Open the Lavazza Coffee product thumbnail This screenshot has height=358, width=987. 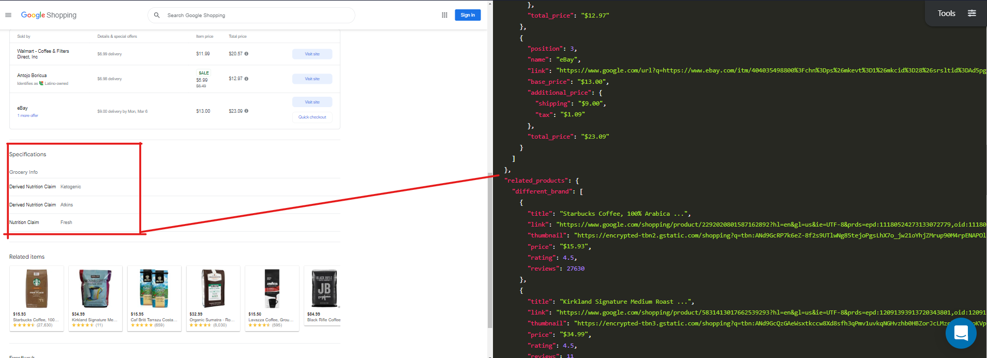[272, 288]
